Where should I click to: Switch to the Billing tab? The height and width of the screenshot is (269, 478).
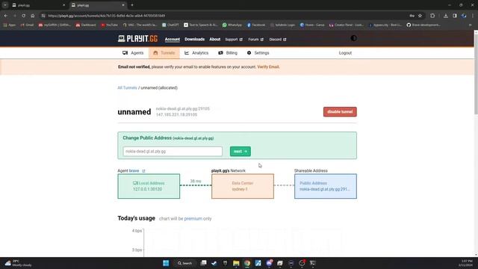tap(228, 53)
